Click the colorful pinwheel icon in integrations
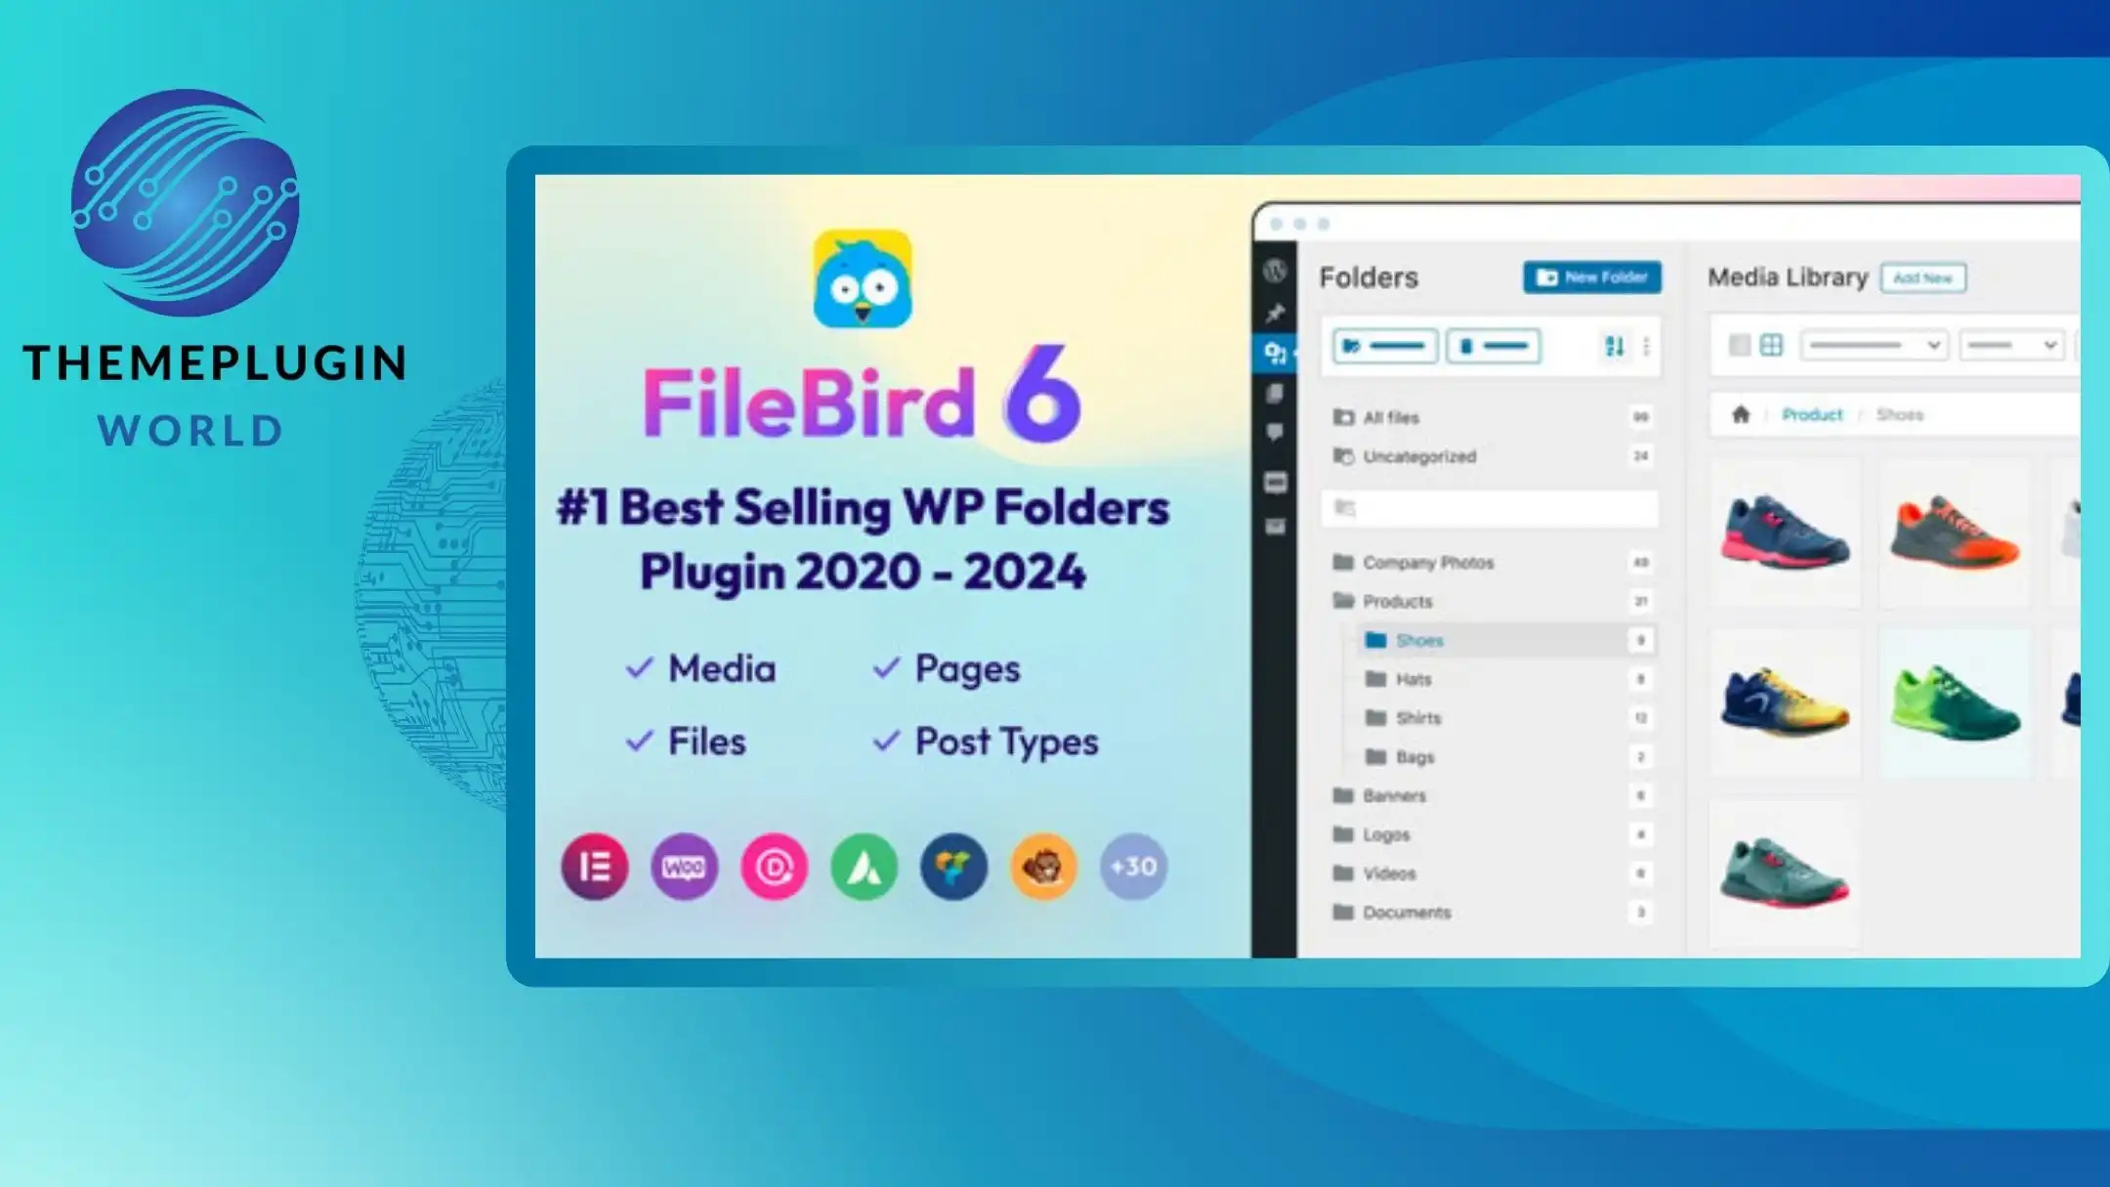The width and height of the screenshot is (2110, 1187). click(953, 866)
